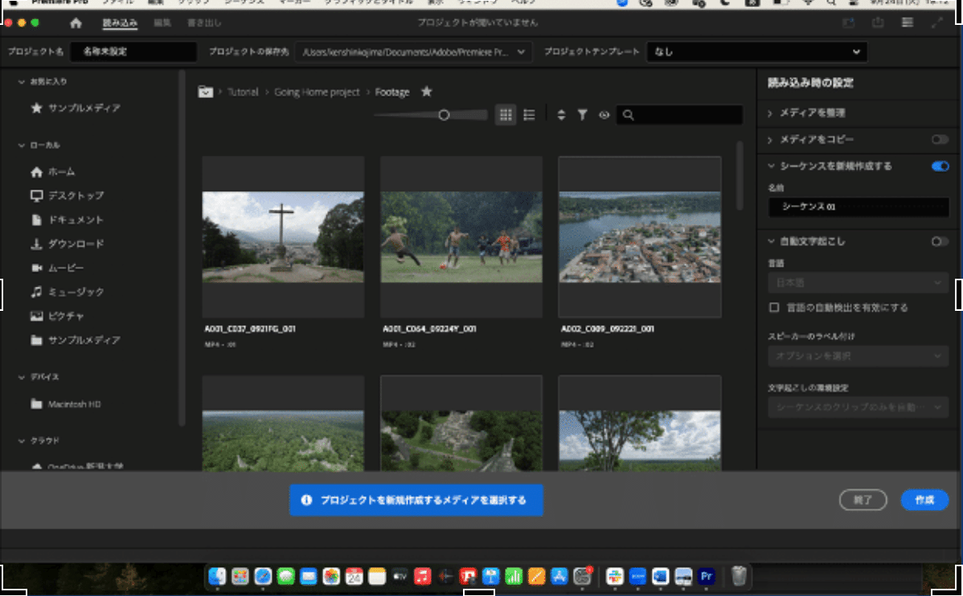
Task: Collapse 自動文字起こし section
Action: coord(772,241)
